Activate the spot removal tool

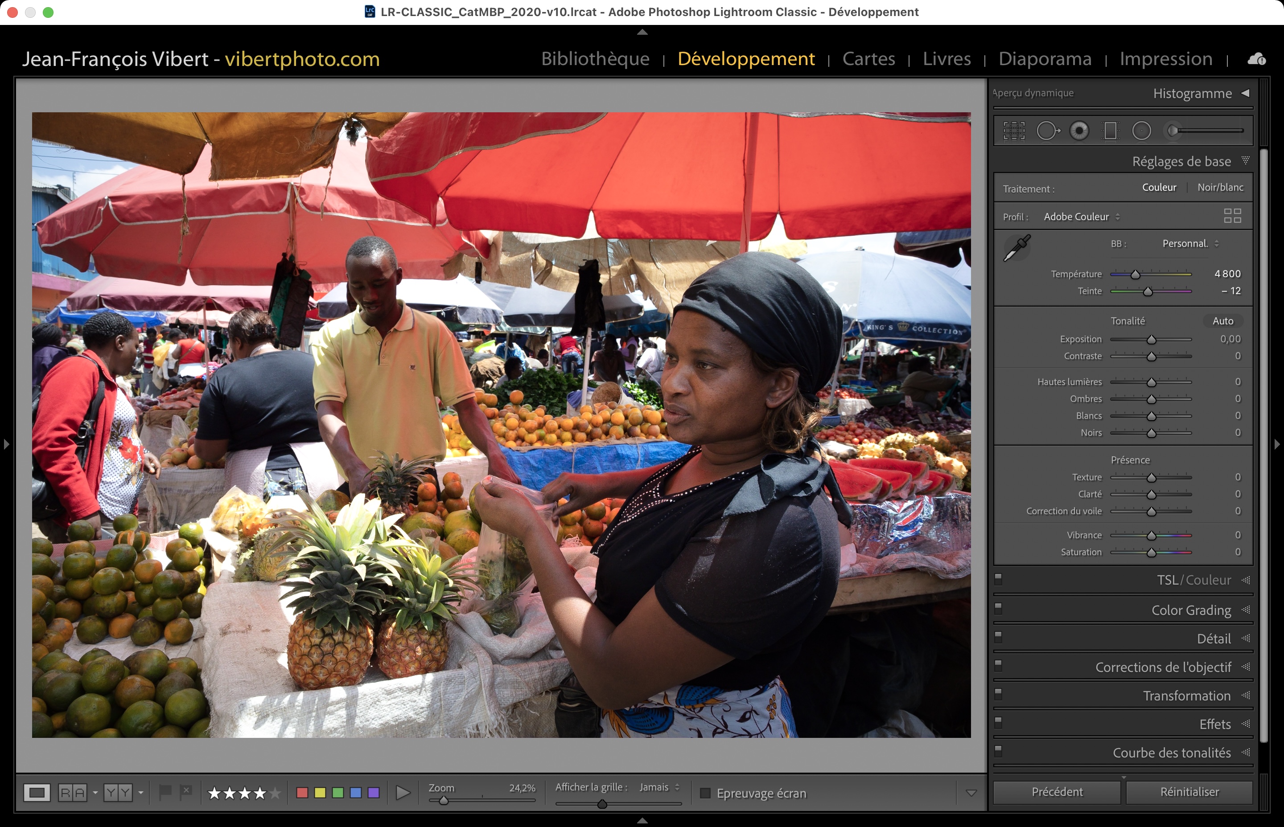(1048, 131)
